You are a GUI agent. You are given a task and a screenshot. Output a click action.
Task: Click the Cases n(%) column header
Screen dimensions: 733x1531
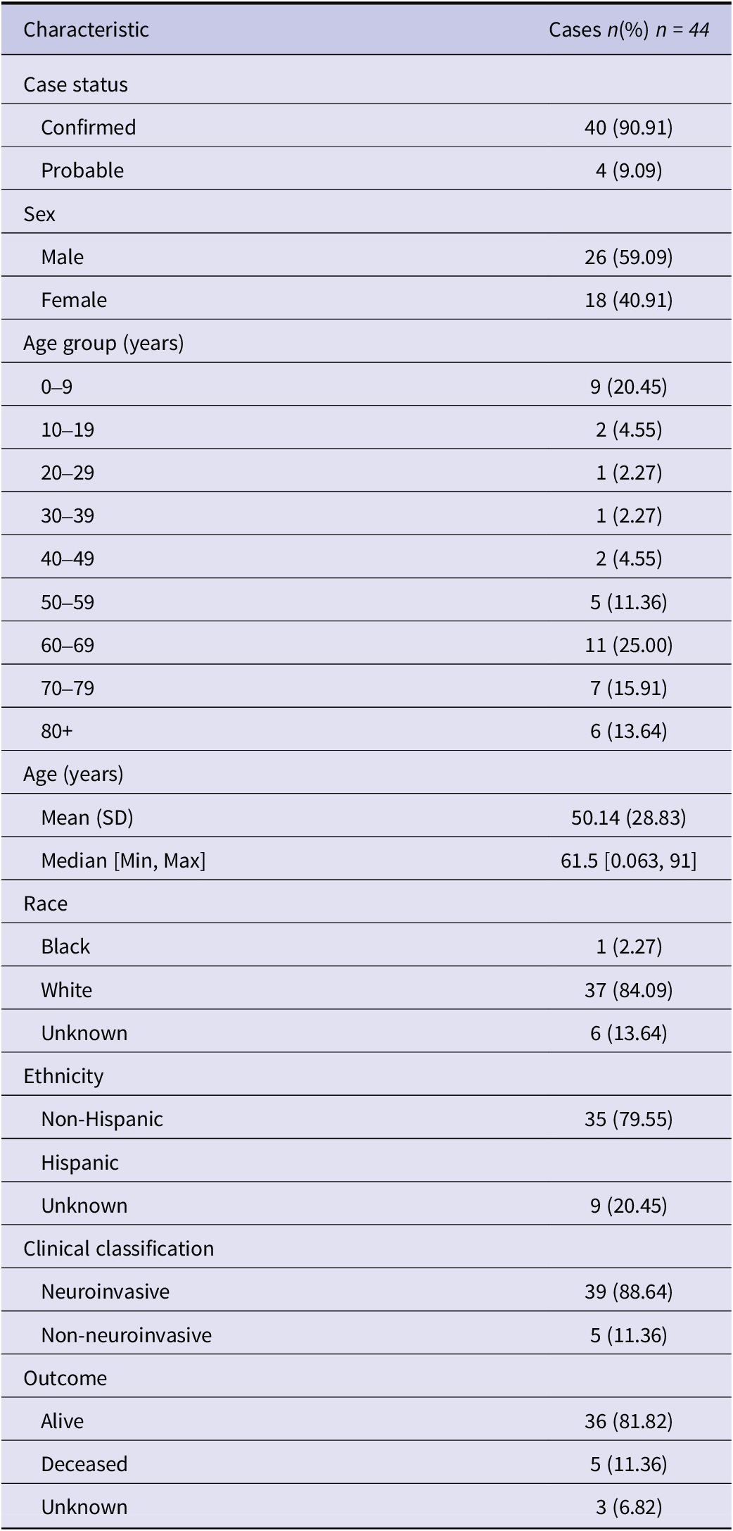[628, 30]
